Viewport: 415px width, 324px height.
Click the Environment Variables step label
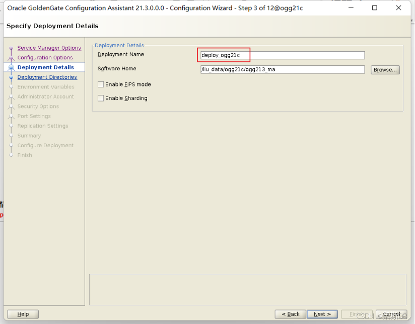[x=46, y=87]
